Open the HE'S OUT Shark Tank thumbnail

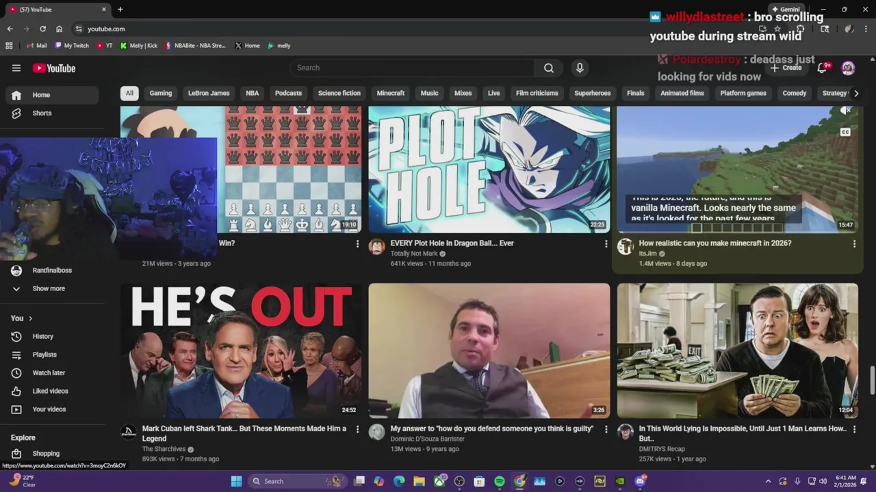pyautogui.click(x=241, y=351)
